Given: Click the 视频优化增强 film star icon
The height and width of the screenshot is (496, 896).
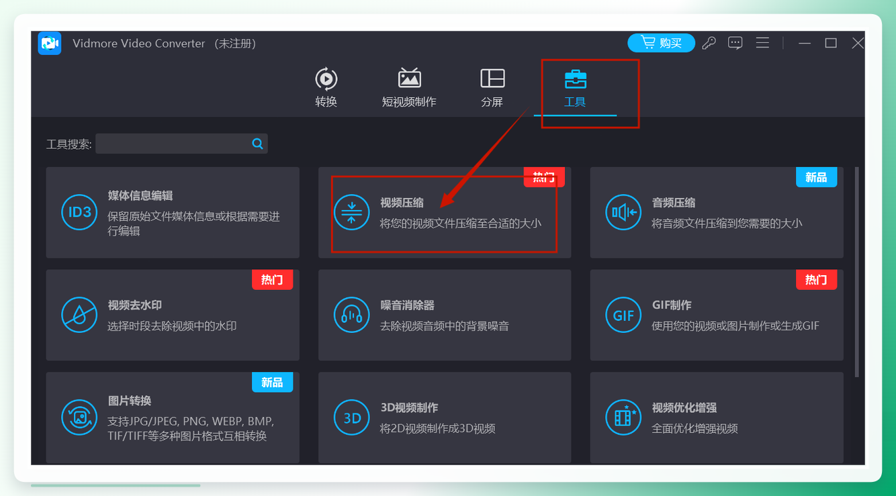Looking at the screenshot, I should 623,417.
